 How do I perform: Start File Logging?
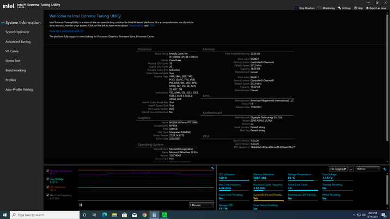(x=338, y=169)
